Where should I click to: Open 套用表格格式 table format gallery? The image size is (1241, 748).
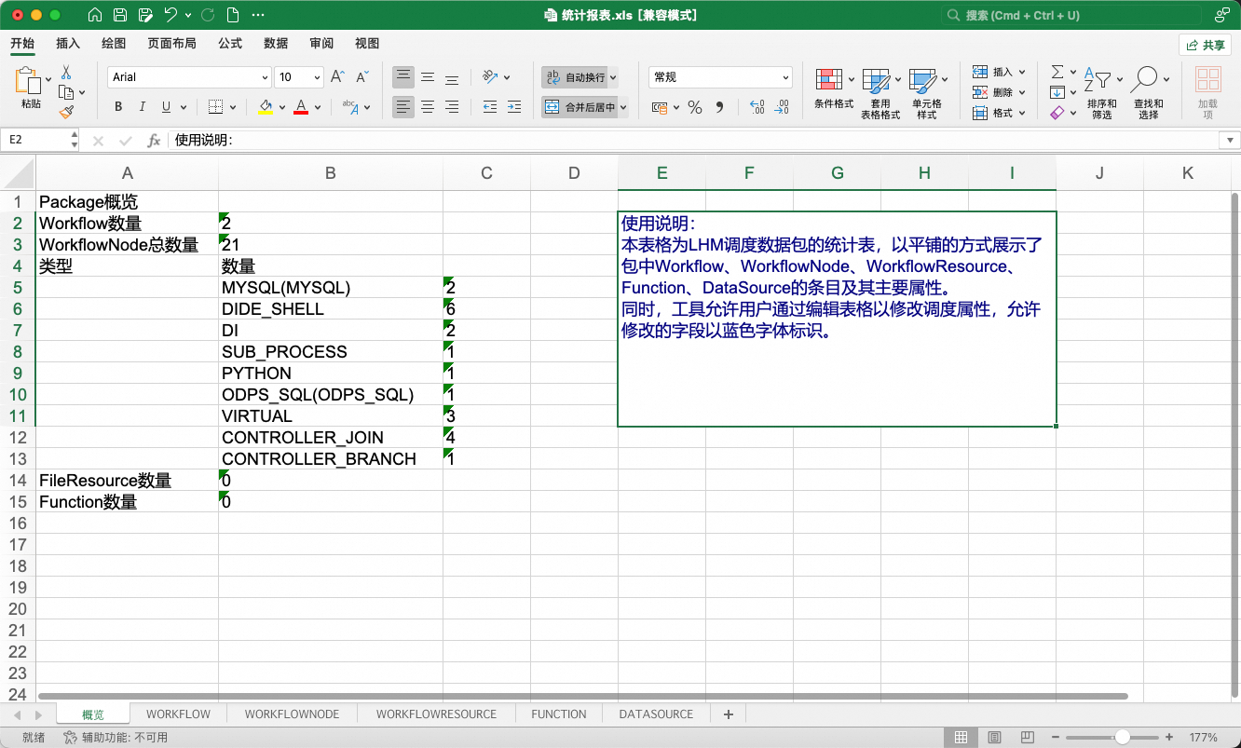pos(880,93)
